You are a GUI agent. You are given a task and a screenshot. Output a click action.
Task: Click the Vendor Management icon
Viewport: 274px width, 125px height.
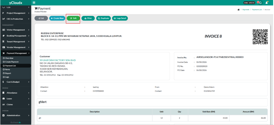coord(4,47)
